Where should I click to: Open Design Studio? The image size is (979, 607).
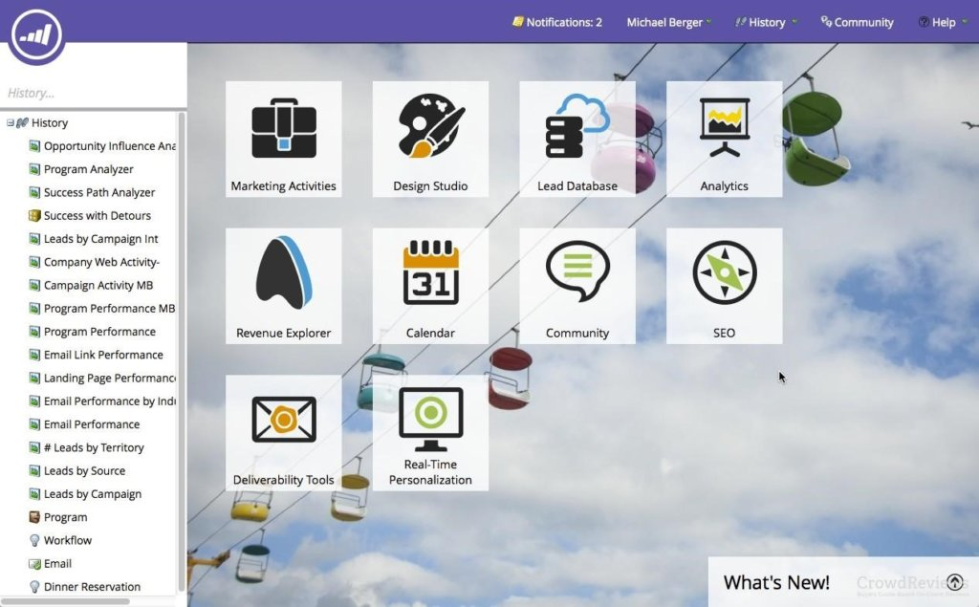point(430,139)
